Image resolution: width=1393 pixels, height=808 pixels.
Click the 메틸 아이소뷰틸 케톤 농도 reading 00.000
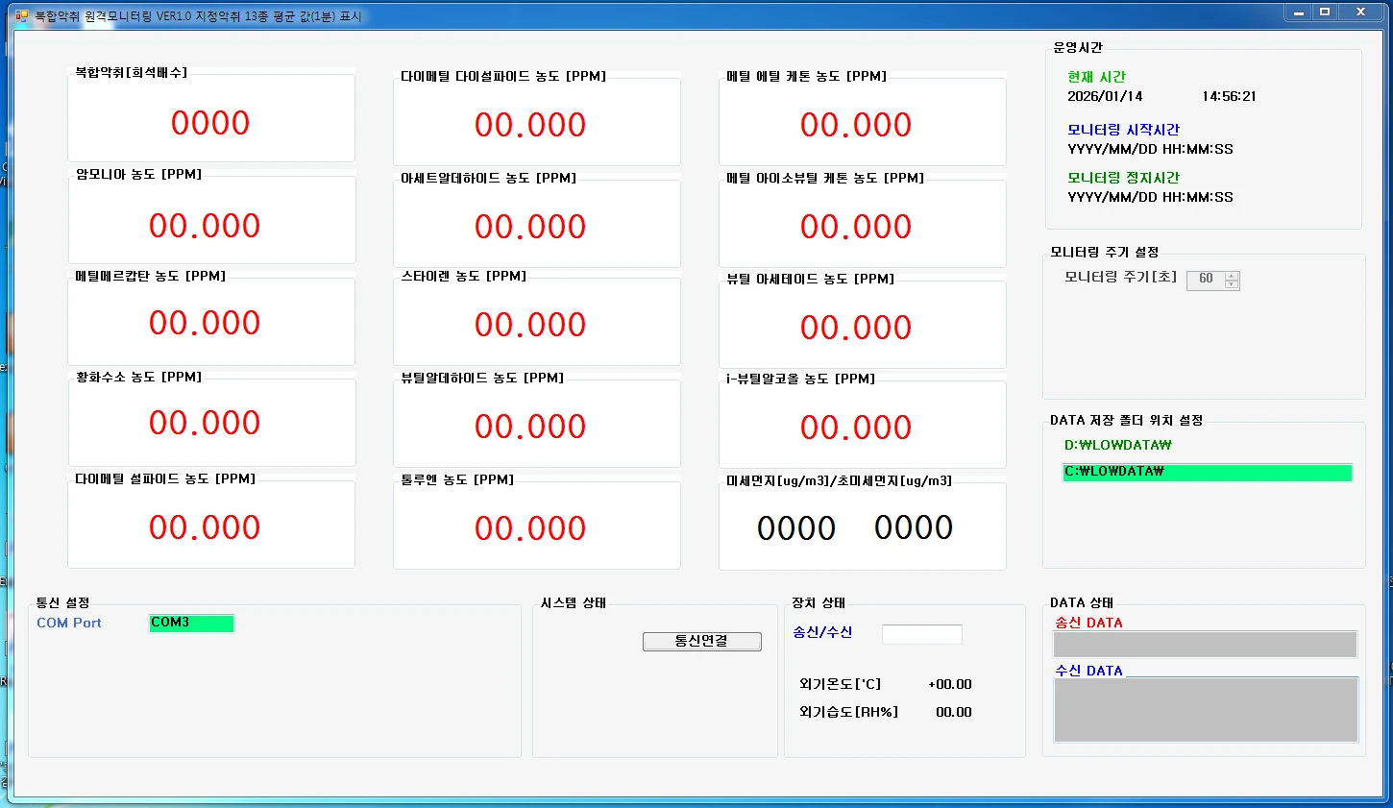tap(856, 227)
